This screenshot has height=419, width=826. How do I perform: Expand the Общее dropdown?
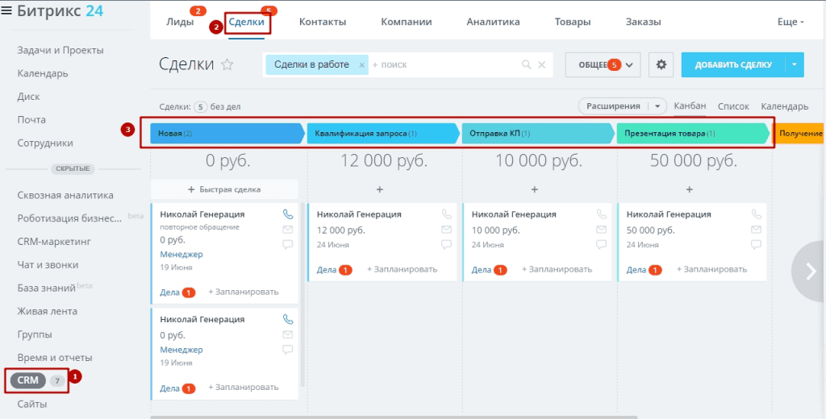[603, 64]
